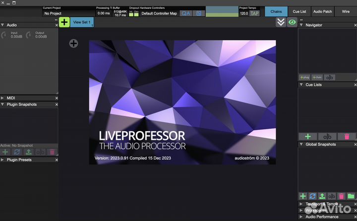Expand the Transport & Tempo panel
Image resolution: width=357 pixels, height=221 pixels.
click(301, 204)
